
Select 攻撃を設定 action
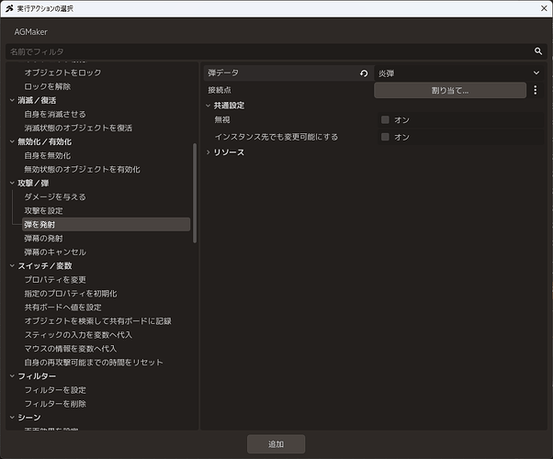click(x=44, y=211)
